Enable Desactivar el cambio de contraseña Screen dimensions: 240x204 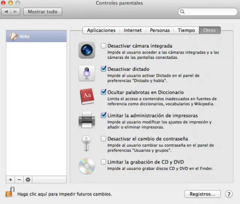coord(103,139)
